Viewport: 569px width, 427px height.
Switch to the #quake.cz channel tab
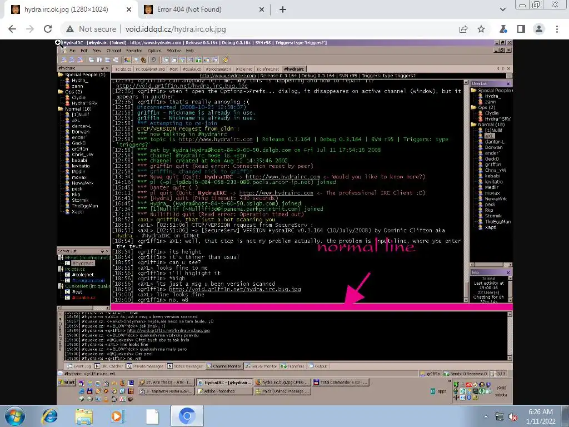tap(192, 69)
